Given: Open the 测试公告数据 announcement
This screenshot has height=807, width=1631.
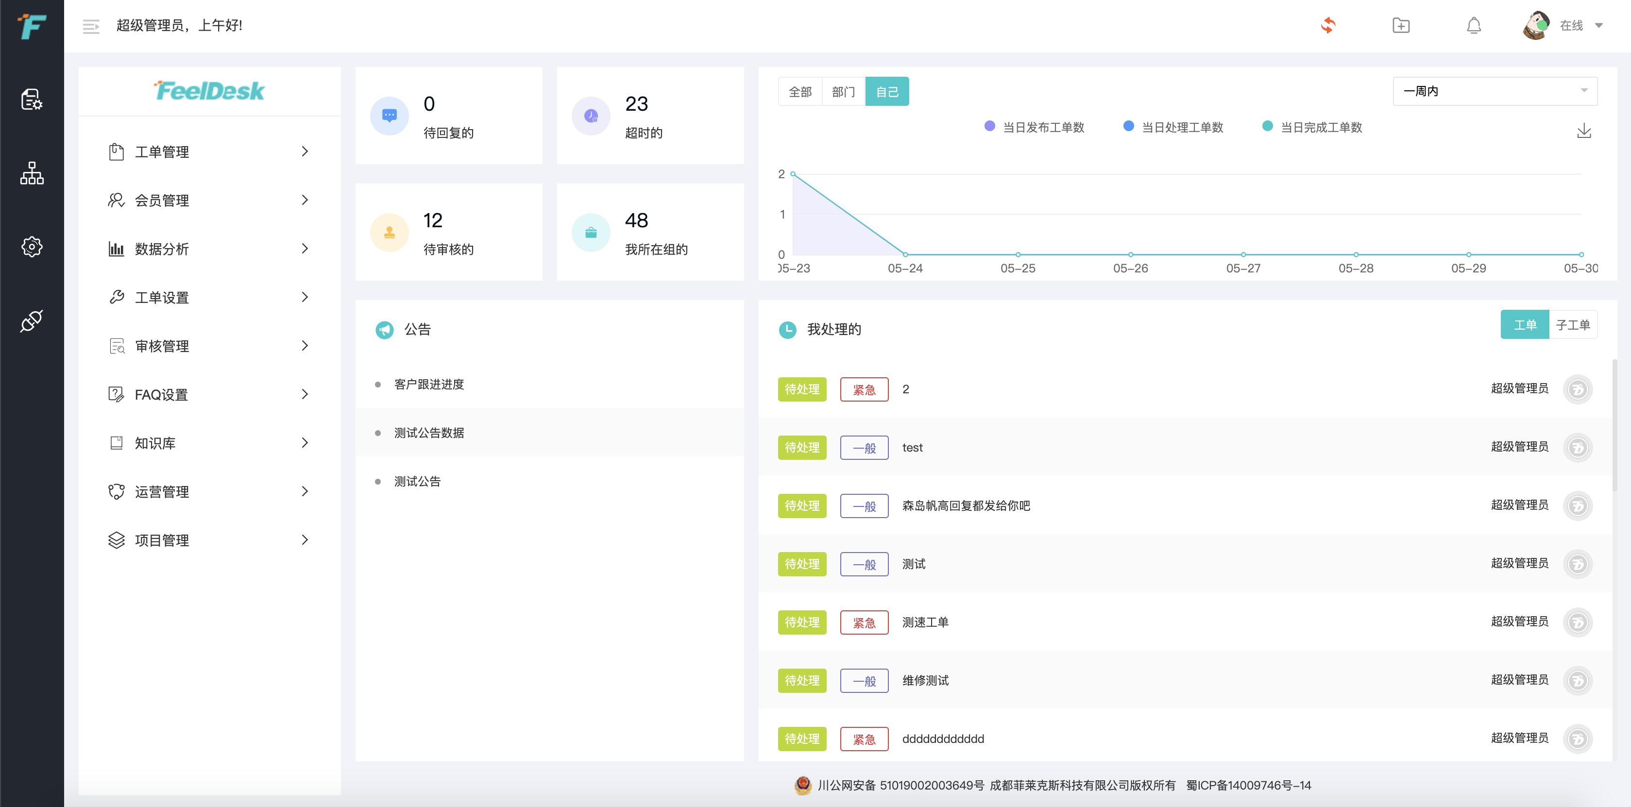Looking at the screenshot, I should (x=429, y=432).
